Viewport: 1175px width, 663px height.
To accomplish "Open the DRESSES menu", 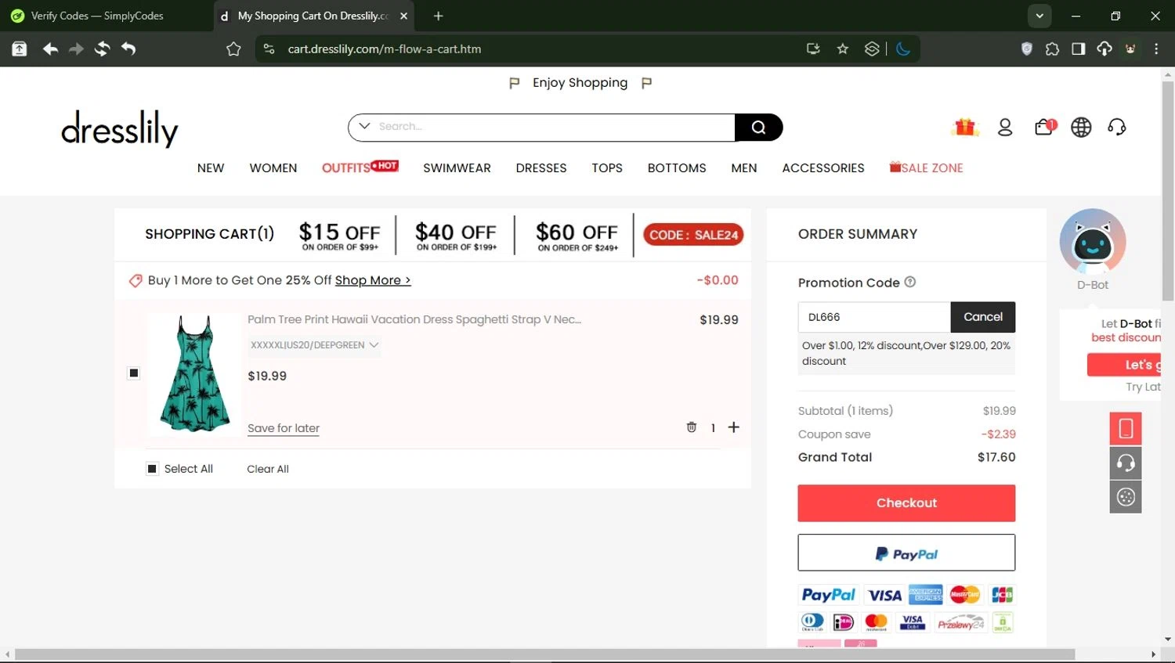I will pyautogui.click(x=541, y=168).
